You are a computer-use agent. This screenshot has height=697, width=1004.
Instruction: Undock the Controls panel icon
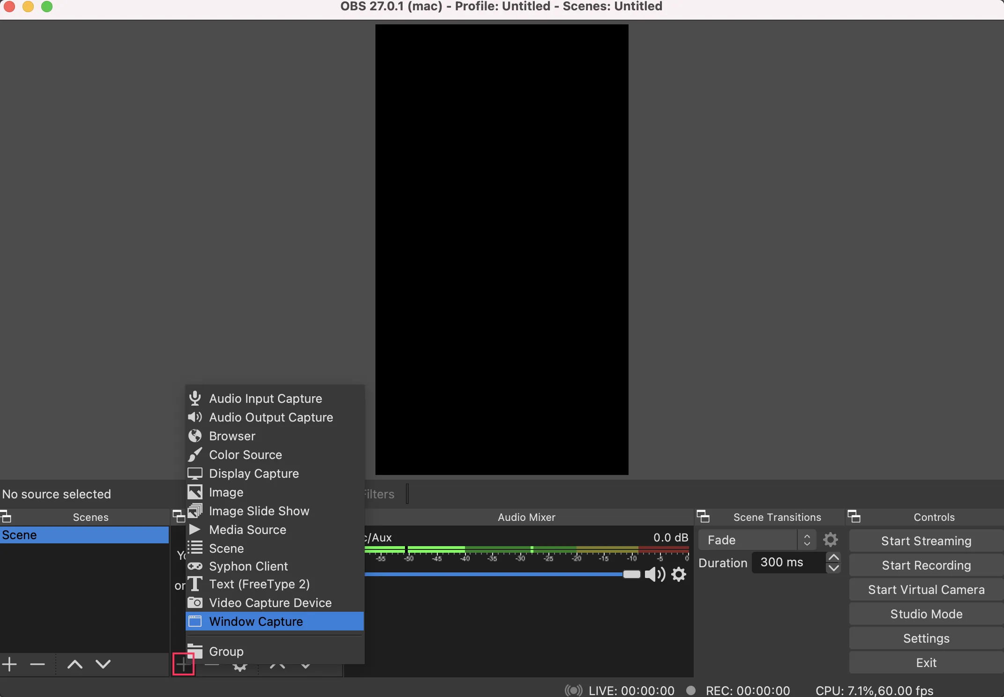[x=854, y=517]
